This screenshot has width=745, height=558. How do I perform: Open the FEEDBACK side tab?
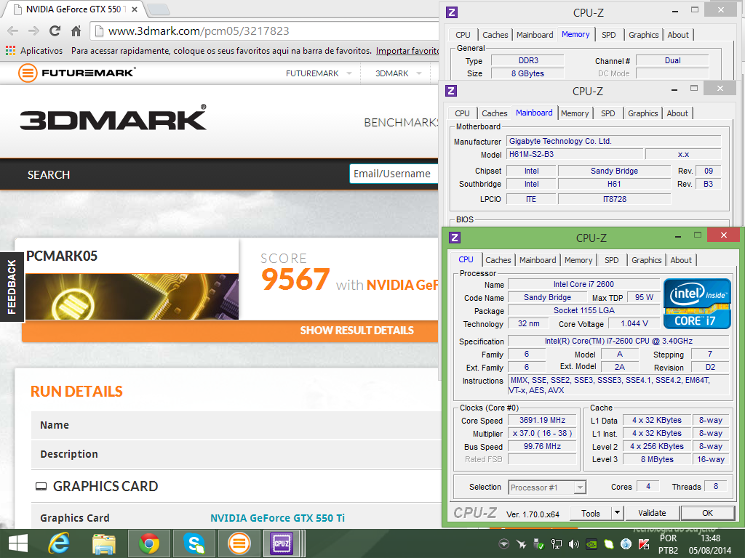(x=12, y=286)
